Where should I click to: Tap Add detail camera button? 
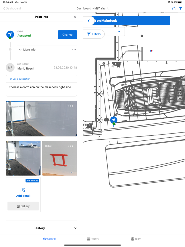pyautogui.click(x=23, y=193)
